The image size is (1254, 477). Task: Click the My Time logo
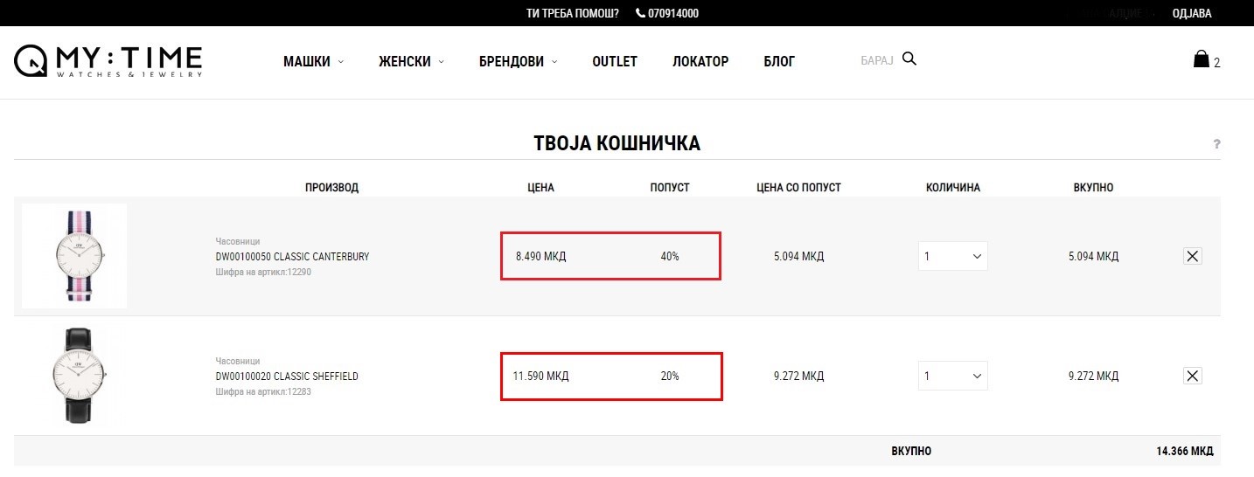pyautogui.click(x=108, y=61)
